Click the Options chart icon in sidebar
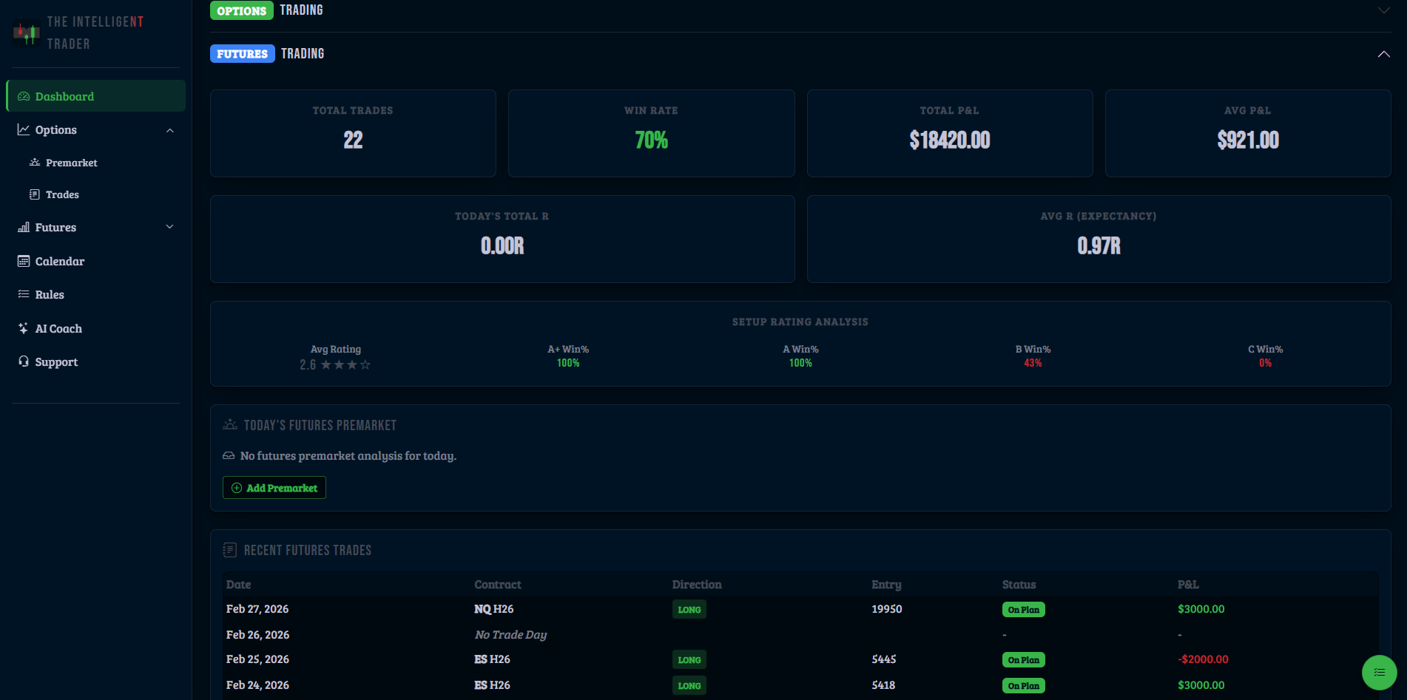 tap(23, 129)
